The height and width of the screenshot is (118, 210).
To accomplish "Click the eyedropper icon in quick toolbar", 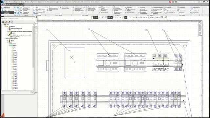I will tap(165, 17).
